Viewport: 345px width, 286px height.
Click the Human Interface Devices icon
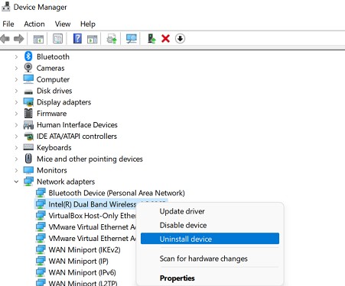(x=28, y=125)
